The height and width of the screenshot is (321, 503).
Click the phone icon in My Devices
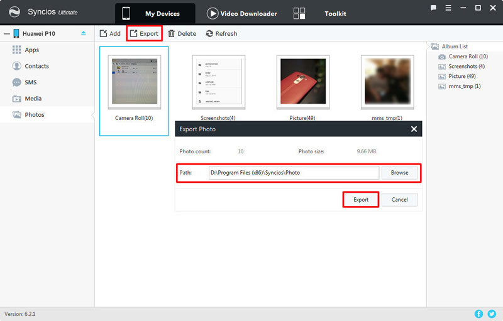click(x=126, y=13)
